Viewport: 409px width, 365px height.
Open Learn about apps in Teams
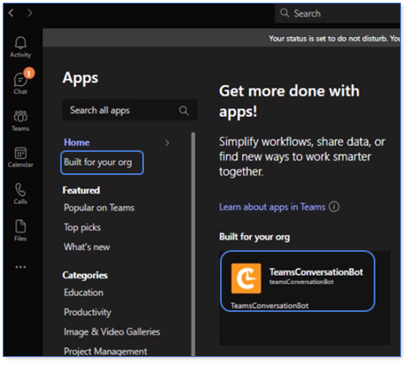(272, 207)
